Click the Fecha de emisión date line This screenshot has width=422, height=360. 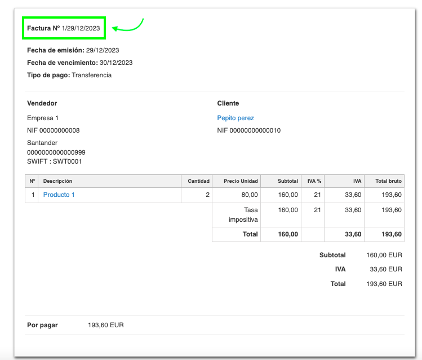[73, 50]
